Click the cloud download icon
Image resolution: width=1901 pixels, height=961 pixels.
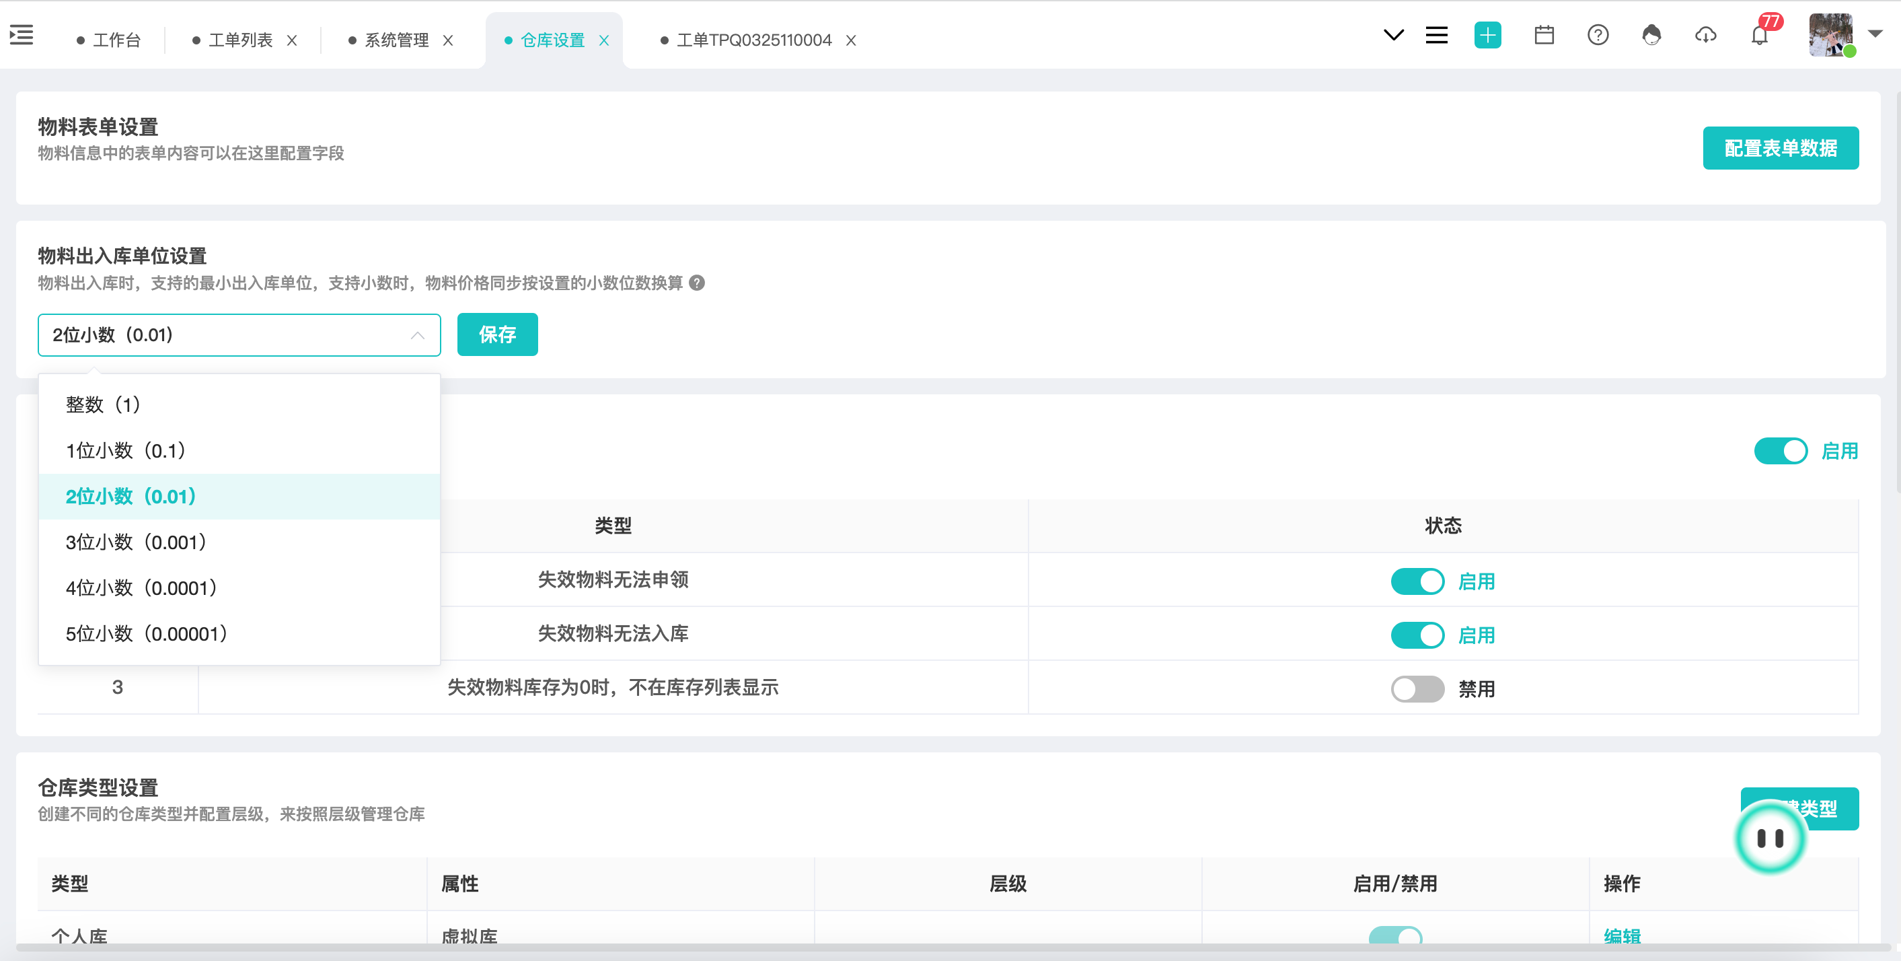point(1705,35)
